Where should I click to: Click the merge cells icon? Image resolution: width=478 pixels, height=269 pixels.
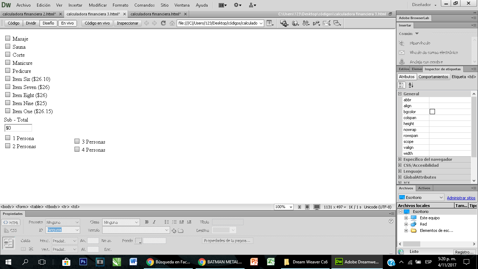[23, 249]
